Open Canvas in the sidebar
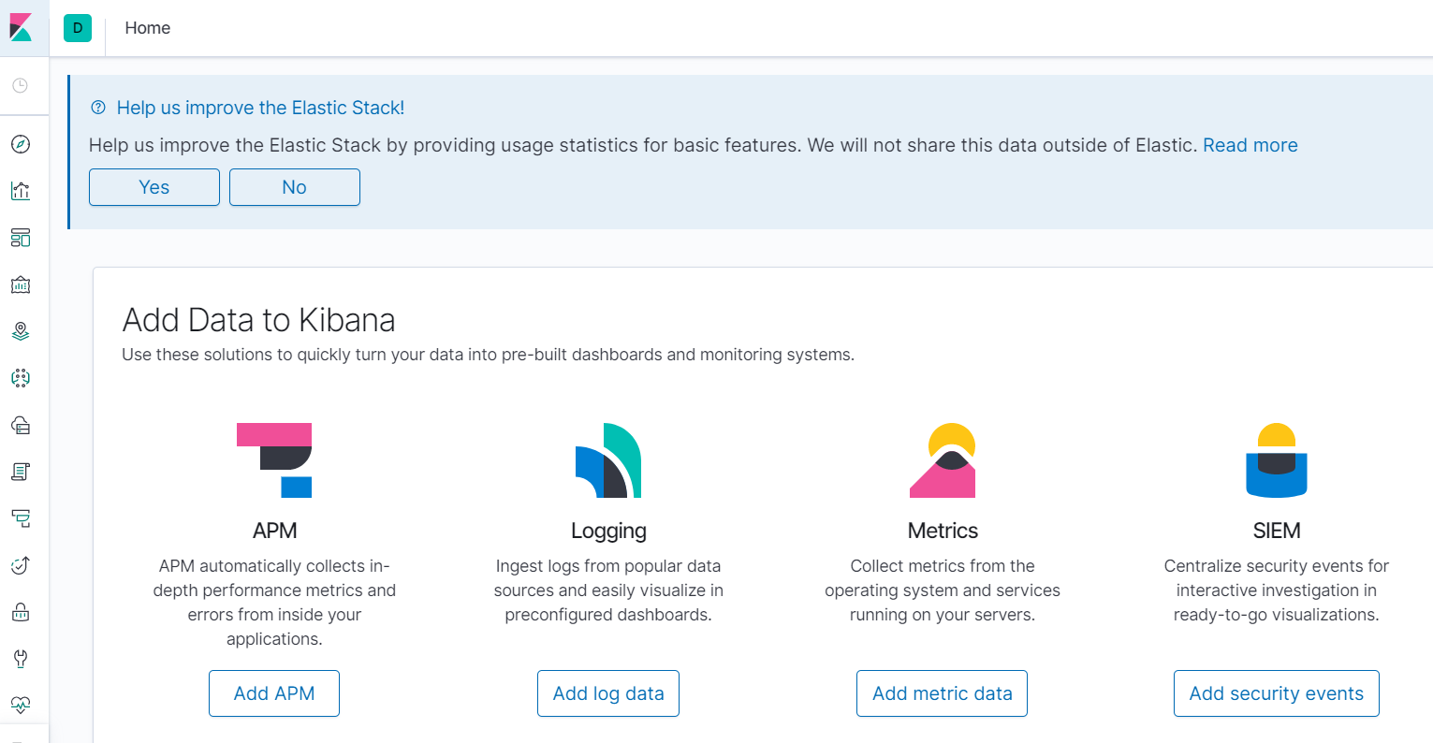 click(21, 284)
